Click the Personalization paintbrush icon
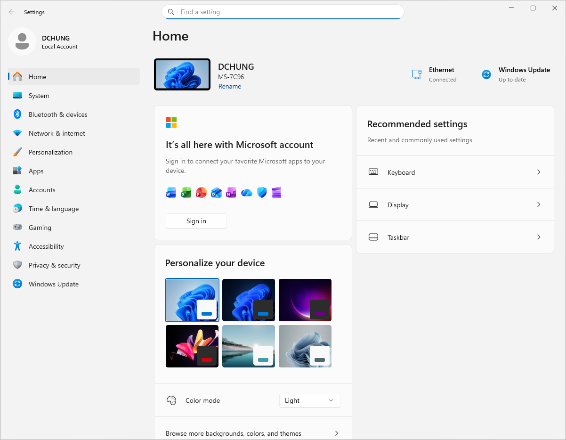This screenshot has height=440, width=566. 17,152
